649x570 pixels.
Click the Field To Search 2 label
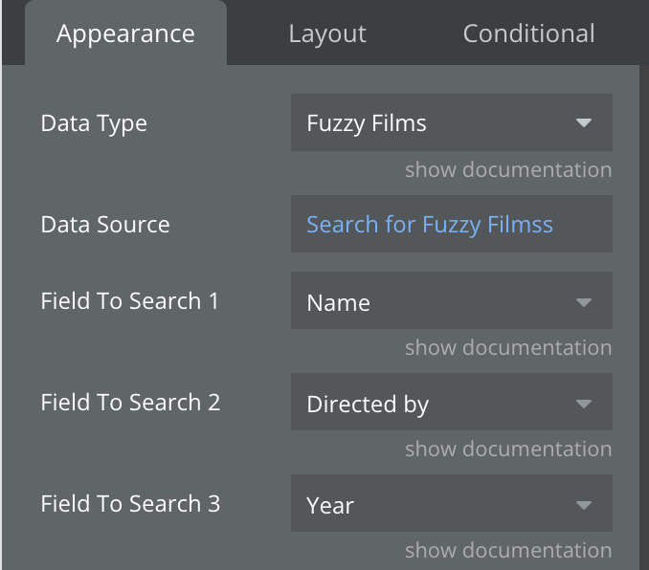tap(130, 403)
